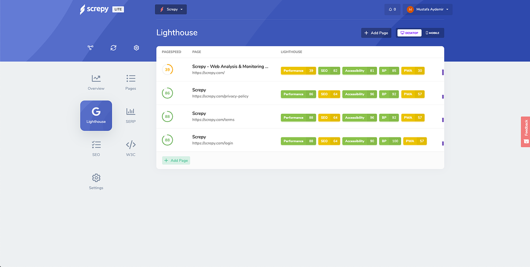The image size is (530, 267).
Task: Open the W3C code icon
Action: (x=131, y=145)
